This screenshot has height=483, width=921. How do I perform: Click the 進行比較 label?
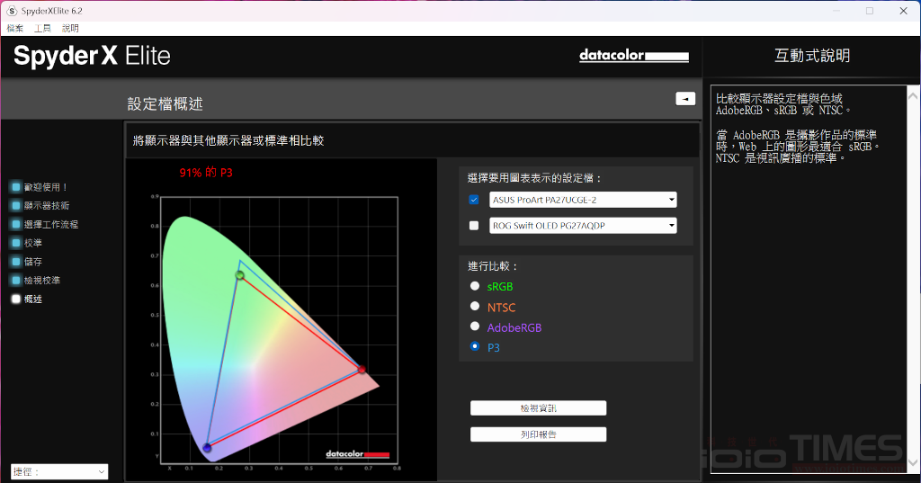point(493,266)
